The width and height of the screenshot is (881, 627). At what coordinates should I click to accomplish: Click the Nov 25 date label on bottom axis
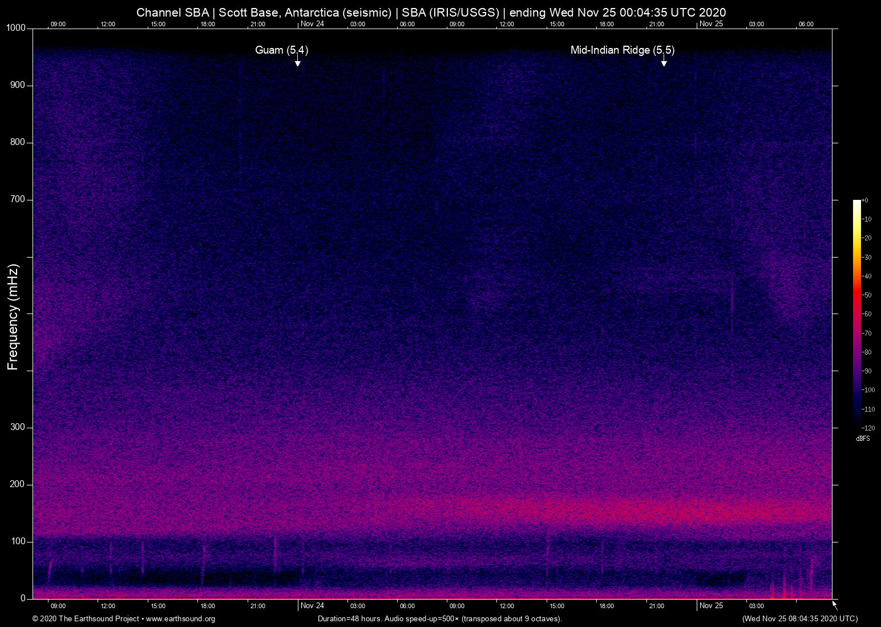click(711, 606)
